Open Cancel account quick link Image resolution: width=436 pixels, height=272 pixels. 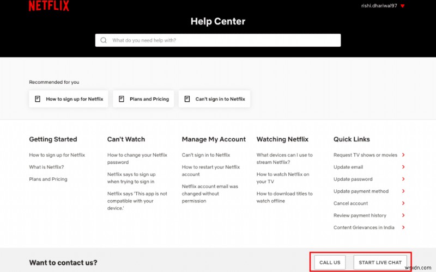point(350,203)
